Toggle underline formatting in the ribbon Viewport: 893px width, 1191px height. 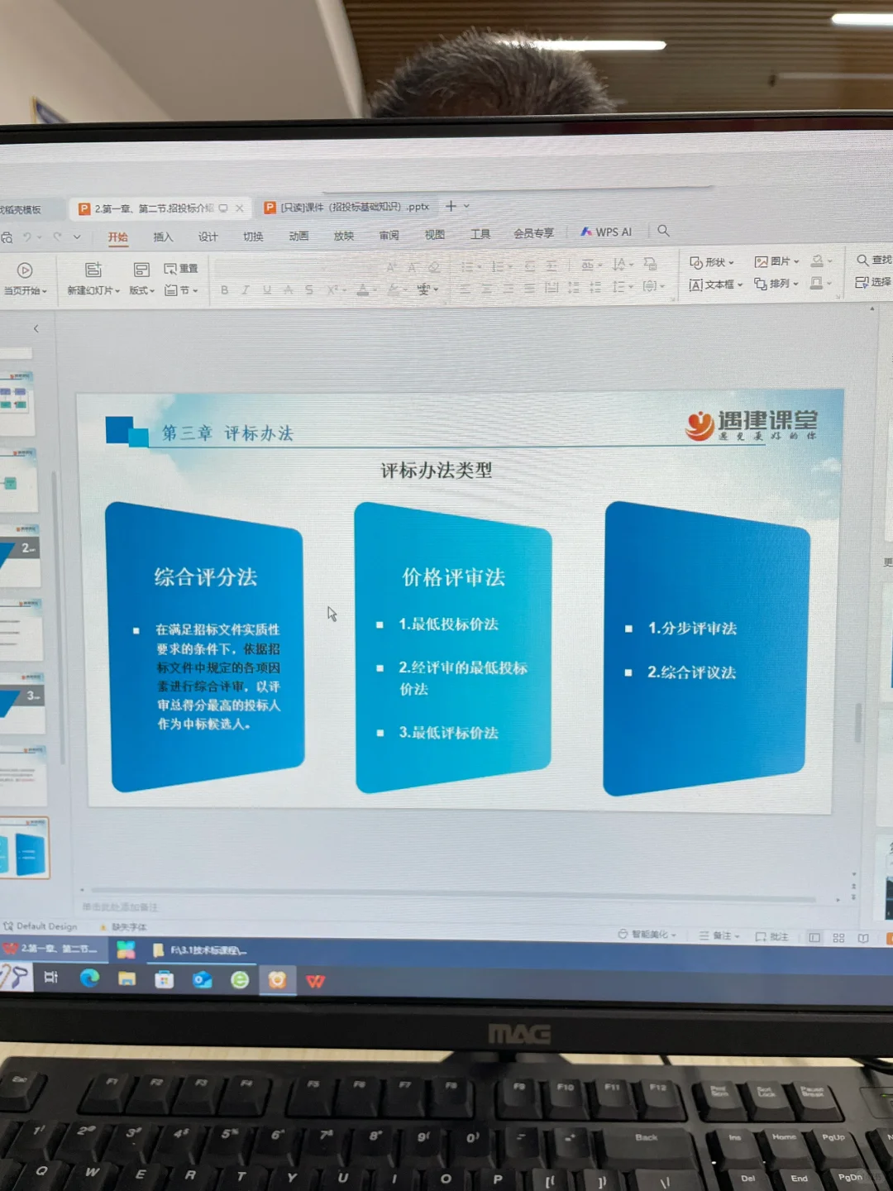[266, 289]
